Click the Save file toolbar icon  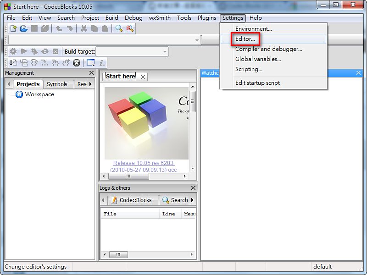click(x=34, y=28)
